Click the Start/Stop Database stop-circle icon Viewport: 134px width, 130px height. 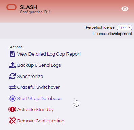pos(13,99)
